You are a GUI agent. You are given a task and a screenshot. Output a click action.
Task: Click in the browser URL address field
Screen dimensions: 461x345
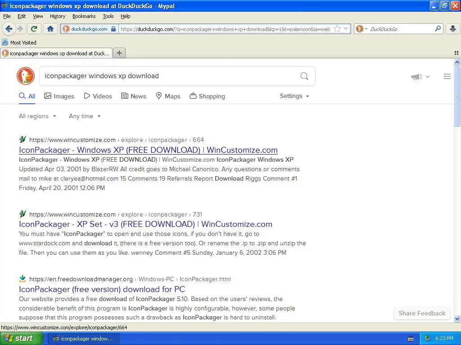click(x=226, y=29)
